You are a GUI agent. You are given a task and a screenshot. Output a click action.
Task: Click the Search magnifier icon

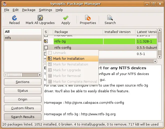pos(110,17)
